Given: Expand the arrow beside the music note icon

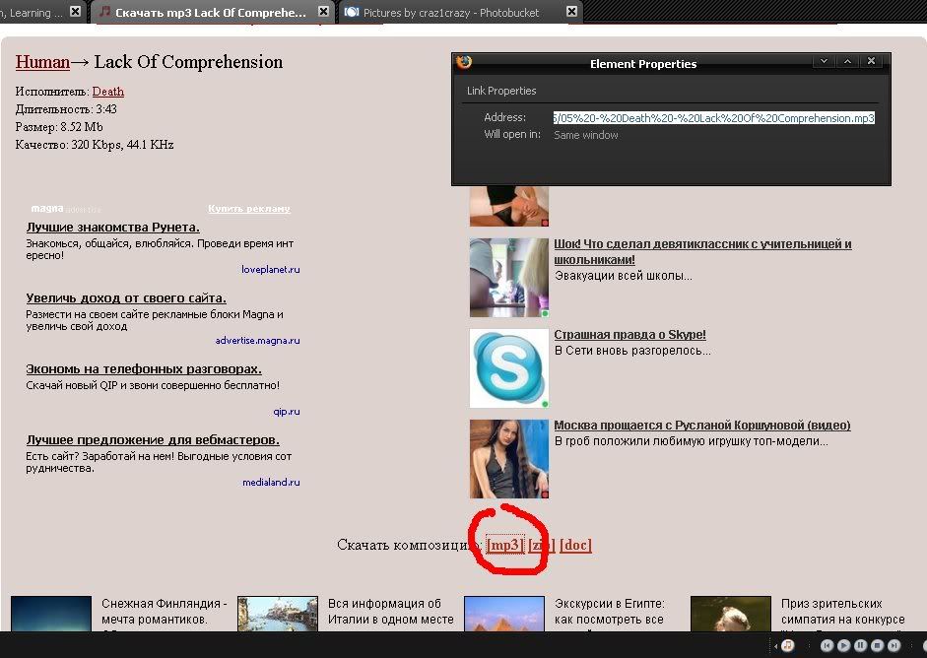Looking at the screenshot, I should point(774,645).
